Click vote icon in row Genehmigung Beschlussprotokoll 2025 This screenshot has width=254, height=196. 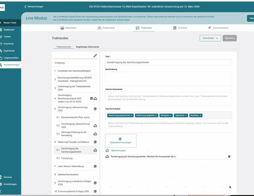pos(95,98)
